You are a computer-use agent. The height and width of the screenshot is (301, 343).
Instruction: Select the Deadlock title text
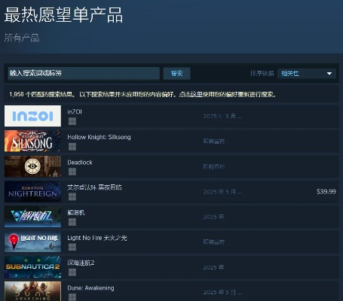[x=80, y=163]
